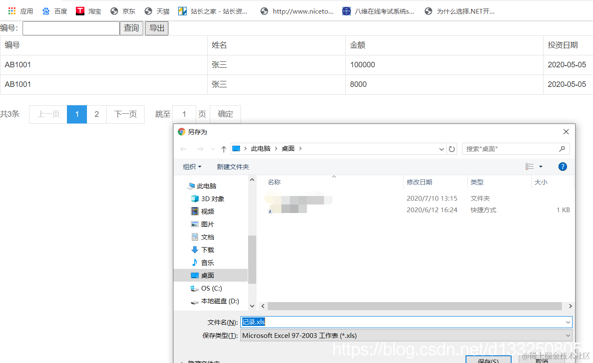Sort files by 名称 column
The image size is (593, 363).
click(274, 182)
